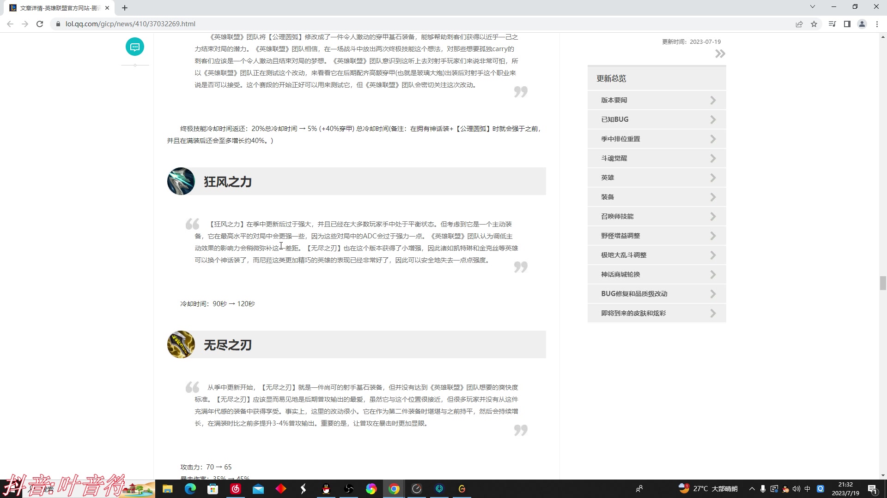The width and height of the screenshot is (887, 498).
Task: Open Chrome three-dot menu
Action: coord(877,24)
